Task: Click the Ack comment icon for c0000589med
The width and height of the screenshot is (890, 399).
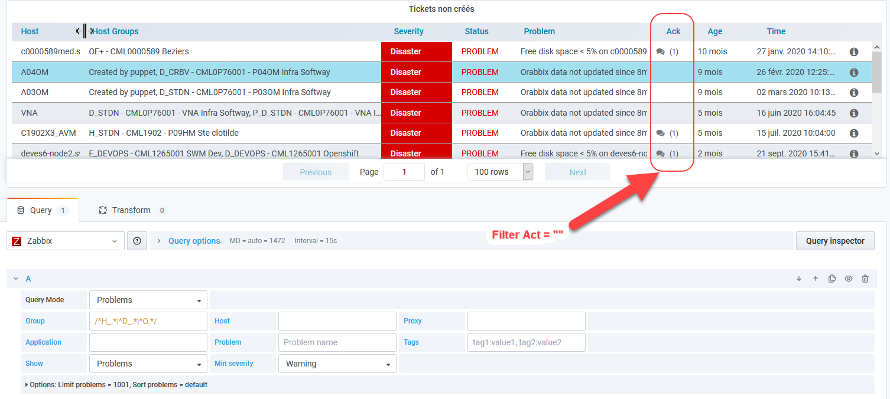Action: click(x=660, y=51)
